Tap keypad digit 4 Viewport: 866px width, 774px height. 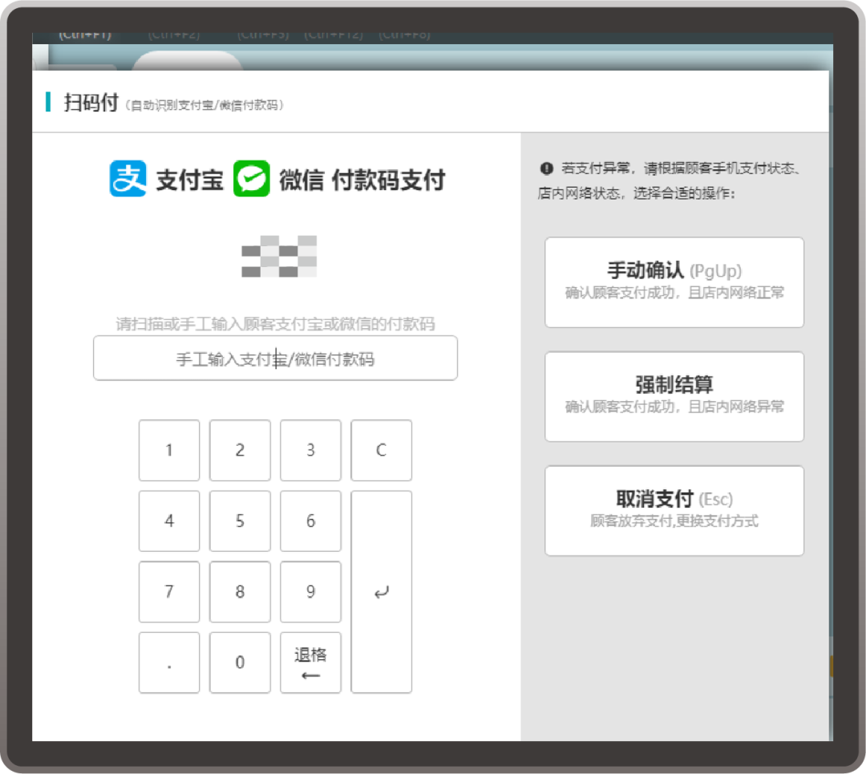(169, 521)
